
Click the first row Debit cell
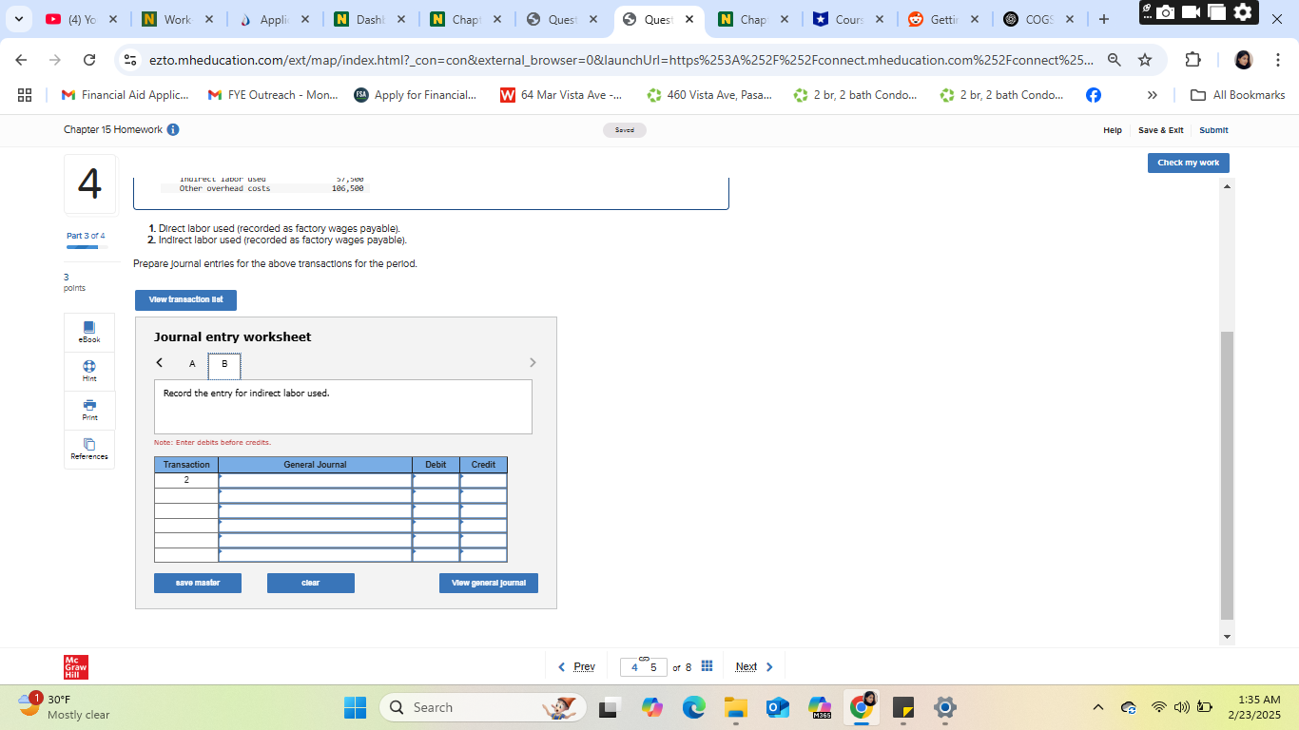[436, 481]
